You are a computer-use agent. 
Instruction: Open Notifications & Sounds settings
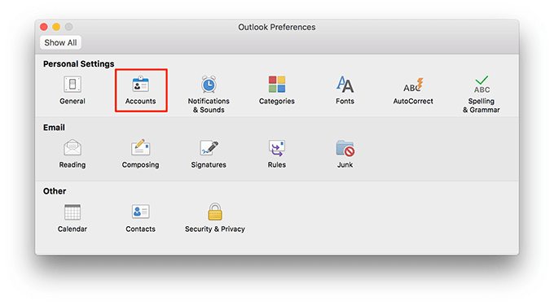(209, 94)
